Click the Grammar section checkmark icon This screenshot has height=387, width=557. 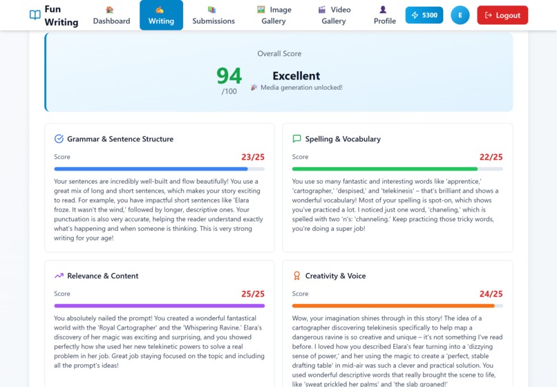tap(59, 139)
